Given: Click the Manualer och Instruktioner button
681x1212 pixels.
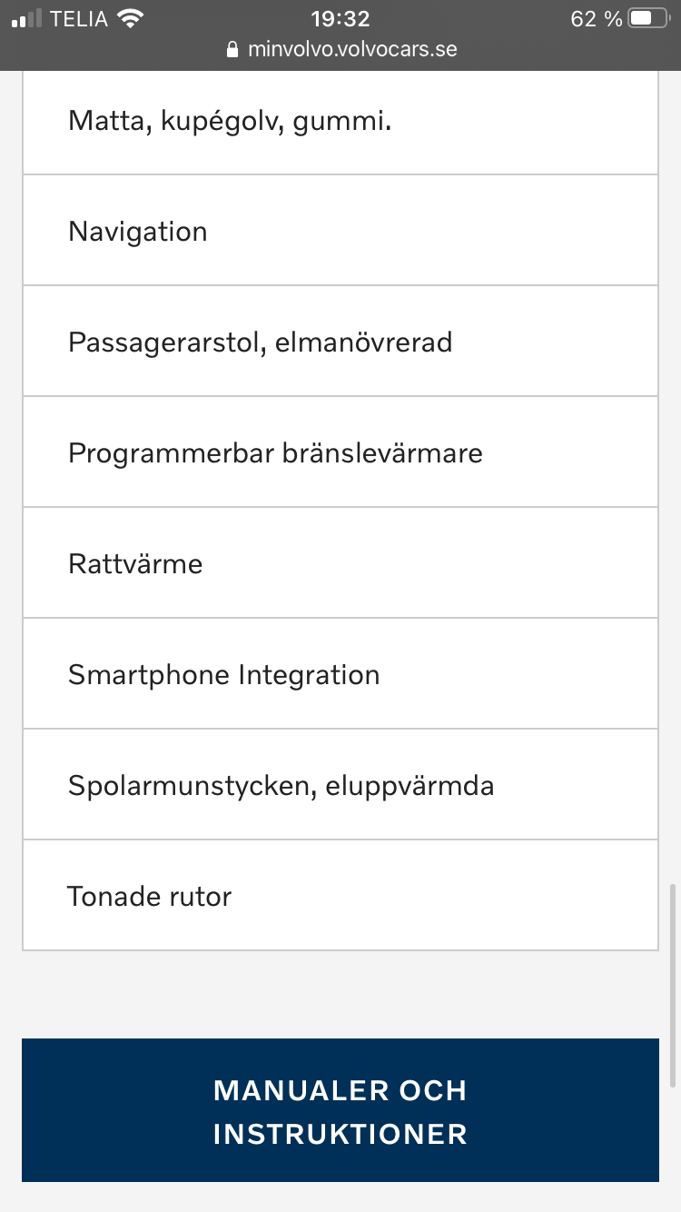Looking at the screenshot, I should coord(340,1110).
